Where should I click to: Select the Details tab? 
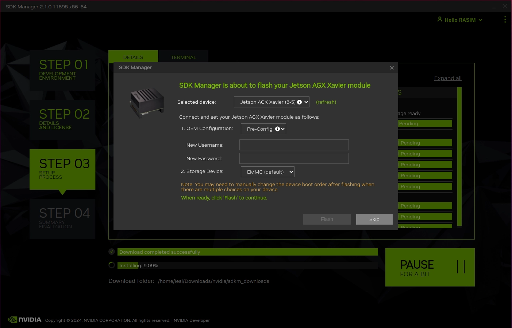[133, 57]
